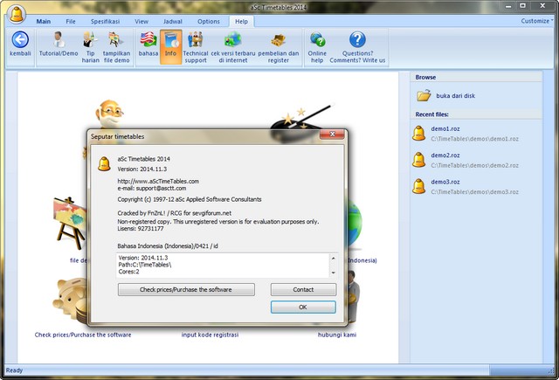Open recent file demo2.roz
Image resolution: width=559 pixels, height=380 pixels.
coord(445,155)
